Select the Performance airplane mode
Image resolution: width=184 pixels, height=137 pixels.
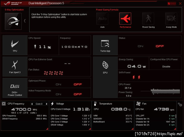click(125, 18)
